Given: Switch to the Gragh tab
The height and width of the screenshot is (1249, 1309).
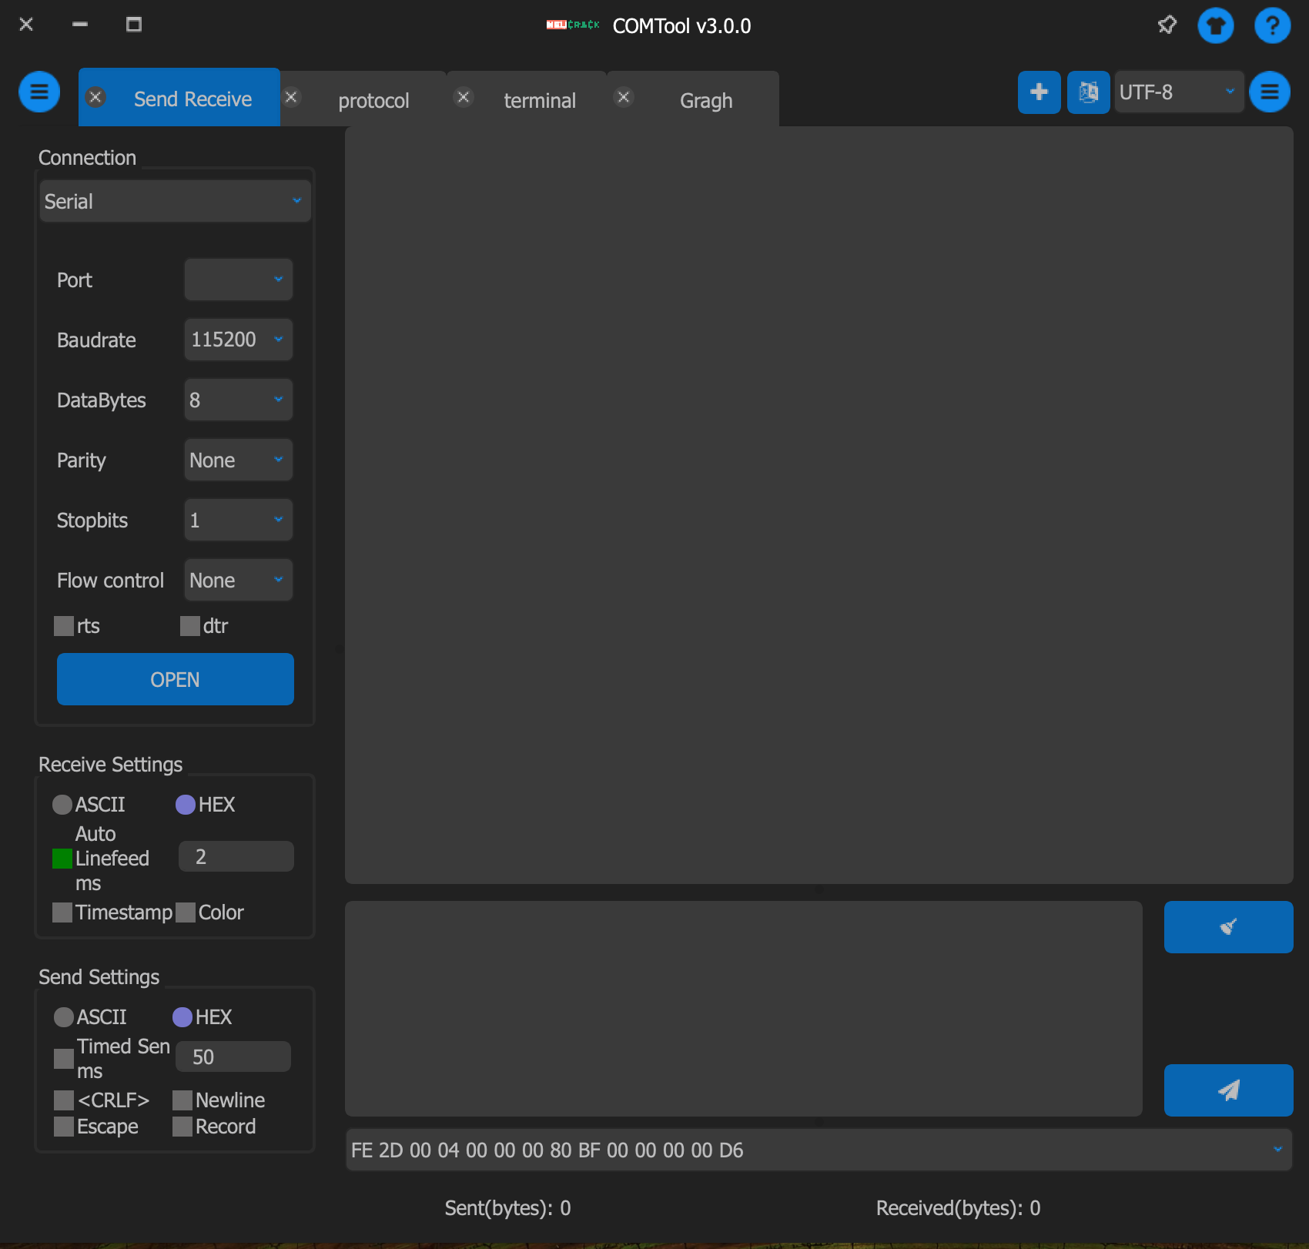Looking at the screenshot, I should tap(705, 100).
